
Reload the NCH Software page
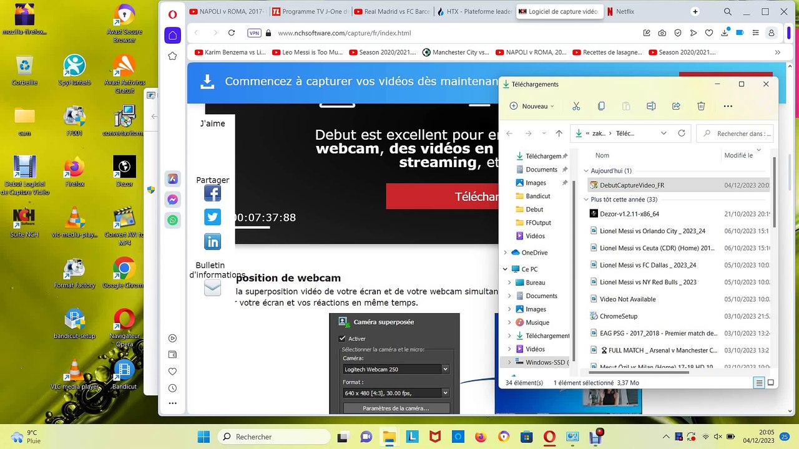[x=232, y=33]
